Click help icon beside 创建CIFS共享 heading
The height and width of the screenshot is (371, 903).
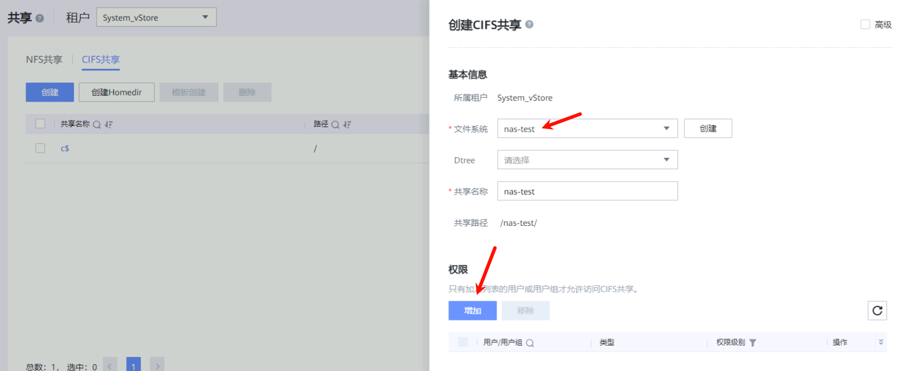pyautogui.click(x=529, y=24)
